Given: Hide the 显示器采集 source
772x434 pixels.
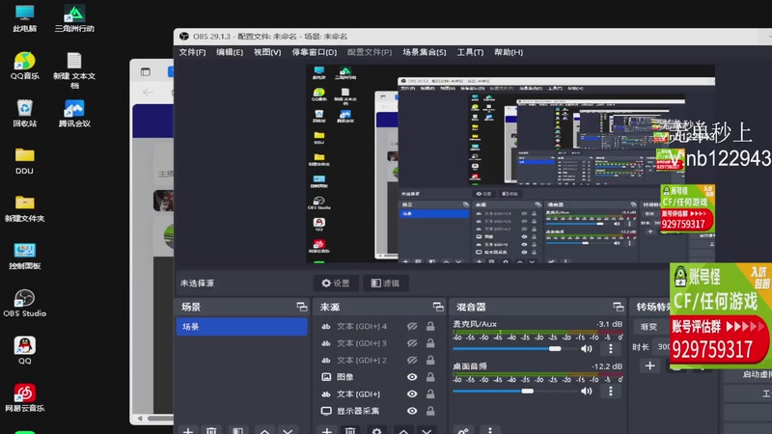Looking at the screenshot, I should pos(412,411).
